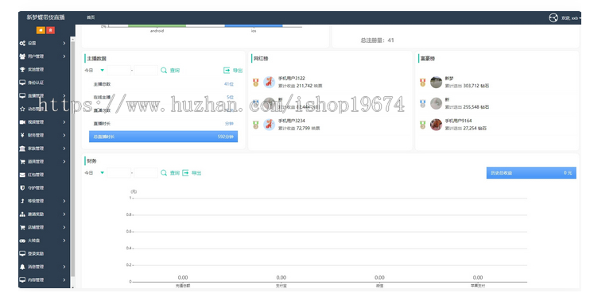Click the start date field in 主播数据
The image size is (594, 293).
(x=119, y=71)
